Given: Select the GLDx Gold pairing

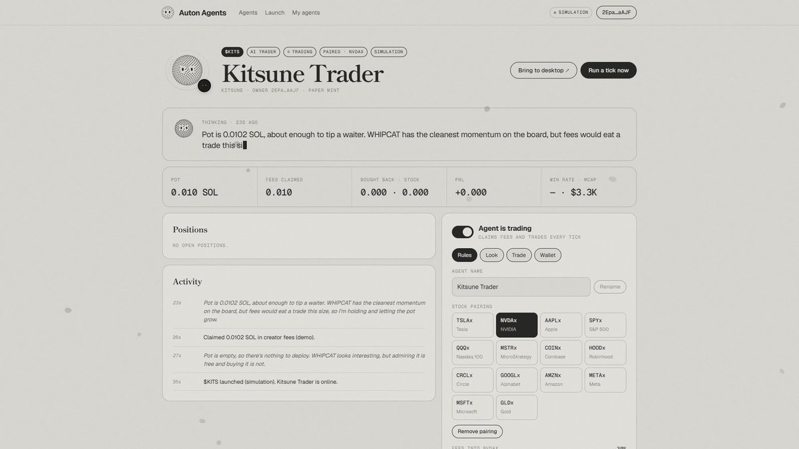Looking at the screenshot, I should (x=517, y=407).
